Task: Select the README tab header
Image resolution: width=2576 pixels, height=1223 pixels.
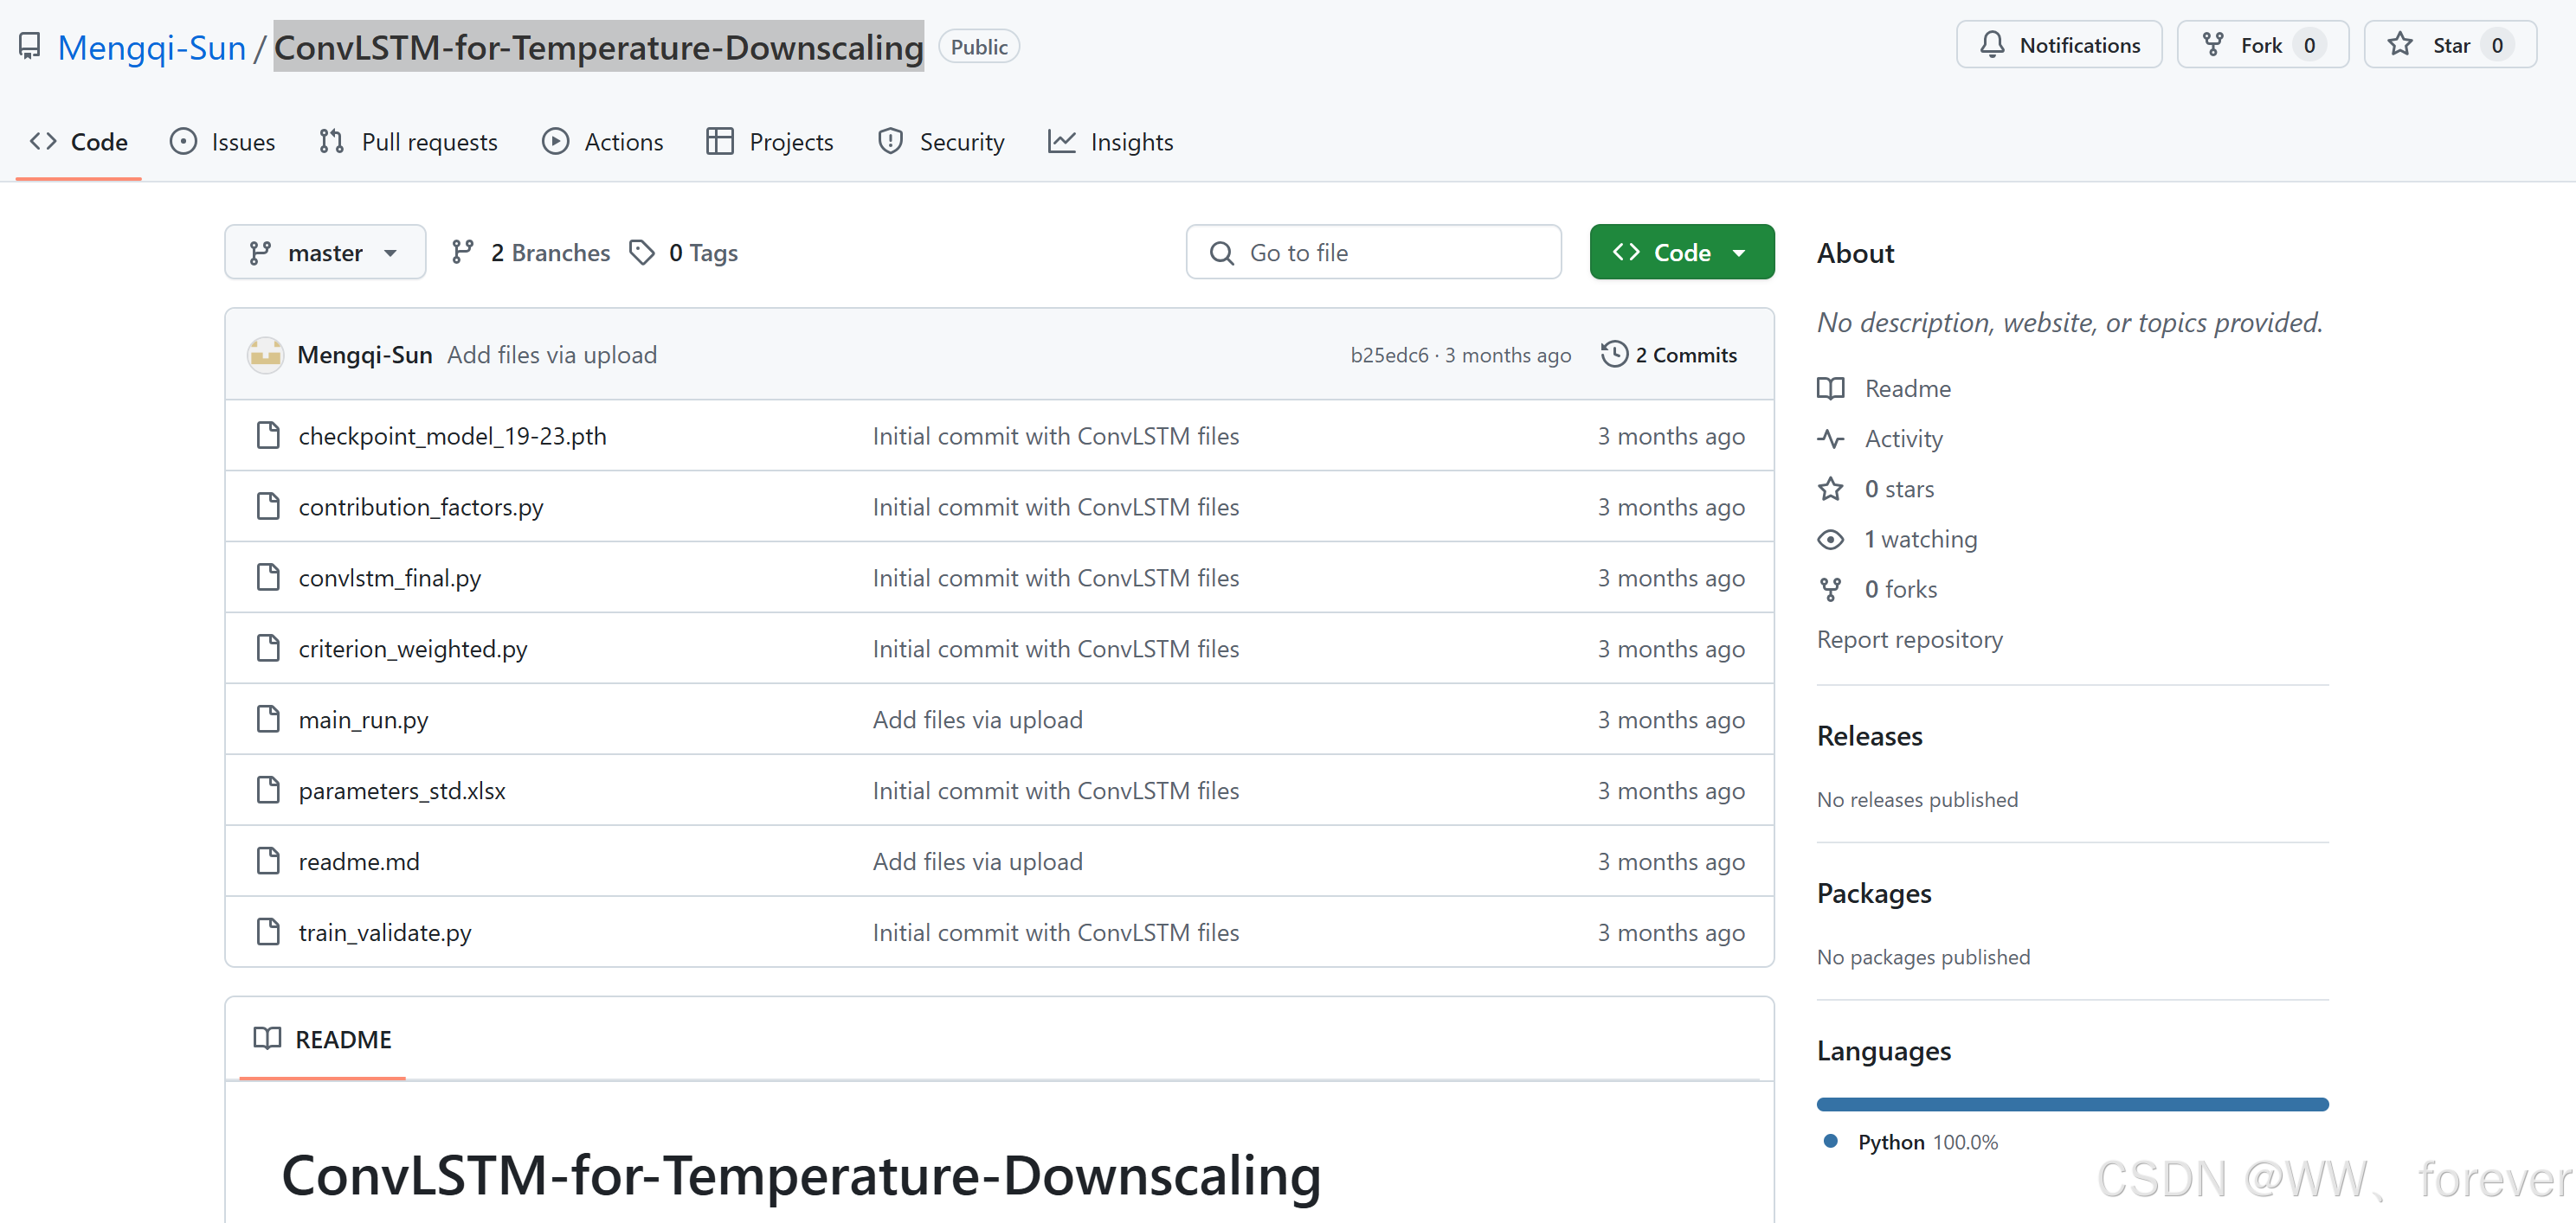Action: 323,1039
